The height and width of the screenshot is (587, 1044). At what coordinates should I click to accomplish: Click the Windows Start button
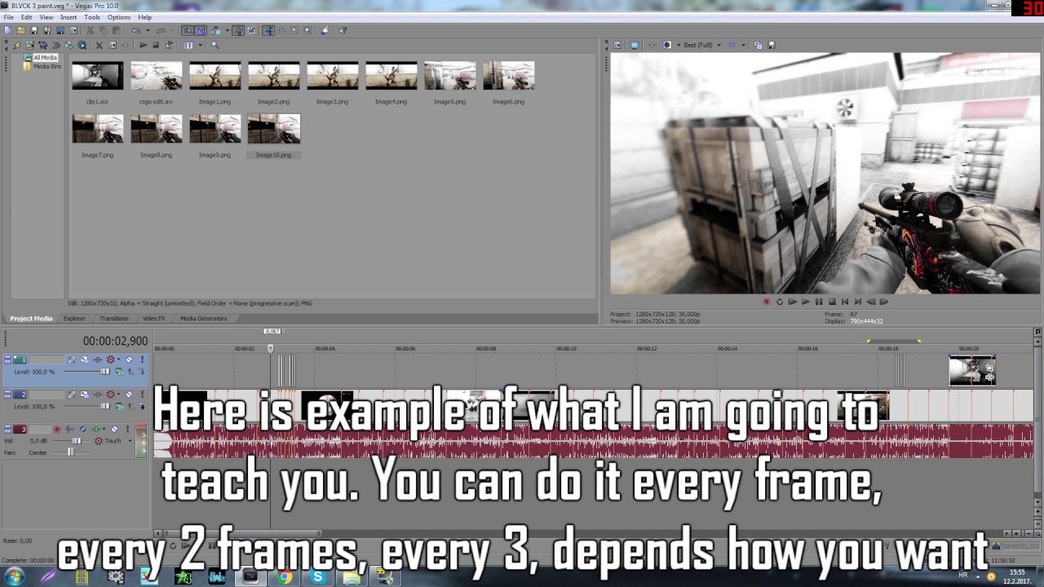(15, 577)
